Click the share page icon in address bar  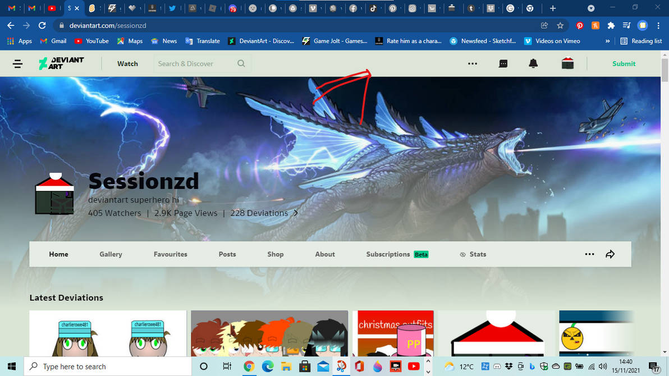(544, 26)
